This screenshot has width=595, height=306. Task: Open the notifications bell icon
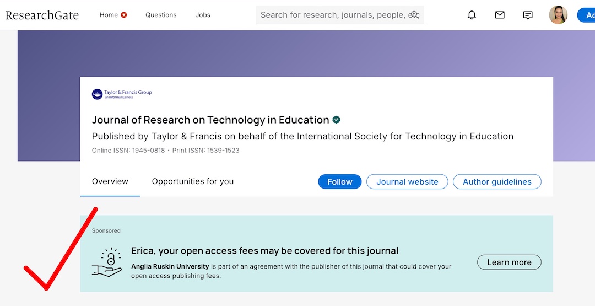point(472,15)
